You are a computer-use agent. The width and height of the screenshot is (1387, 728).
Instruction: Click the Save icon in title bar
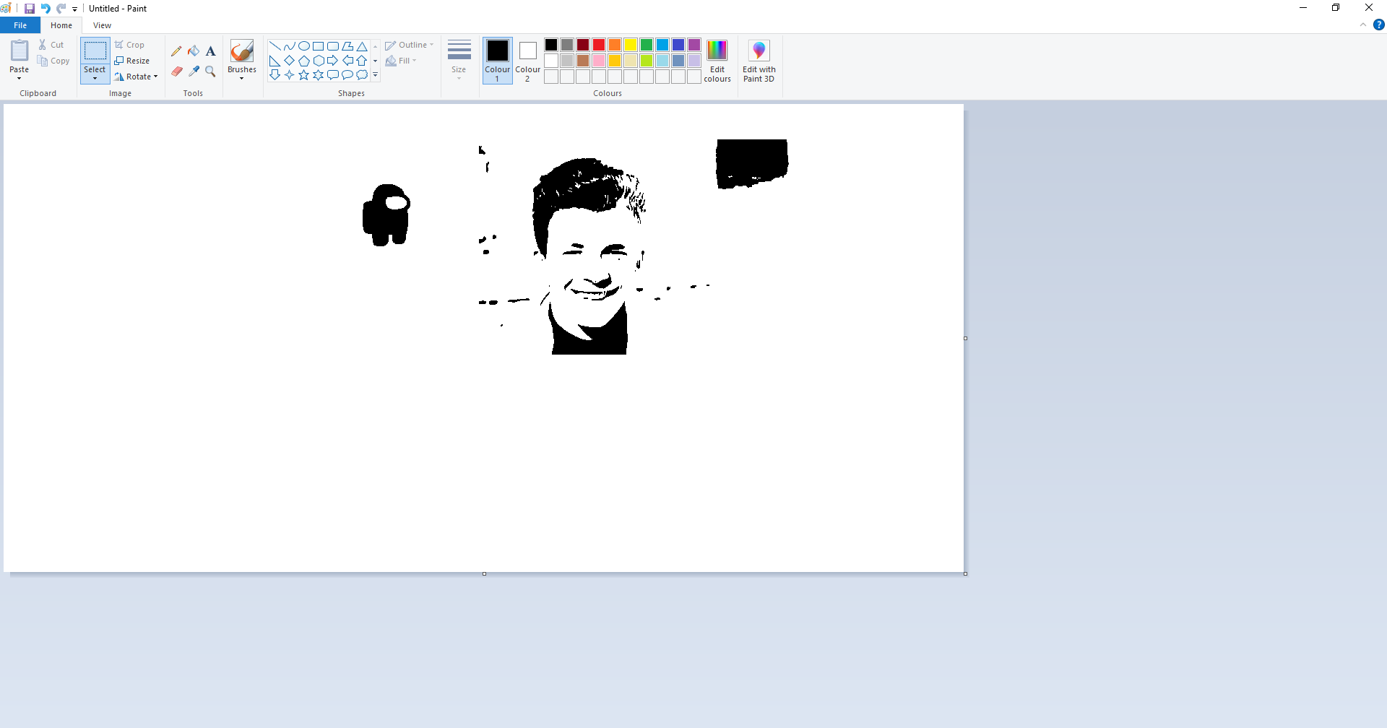point(30,9)
